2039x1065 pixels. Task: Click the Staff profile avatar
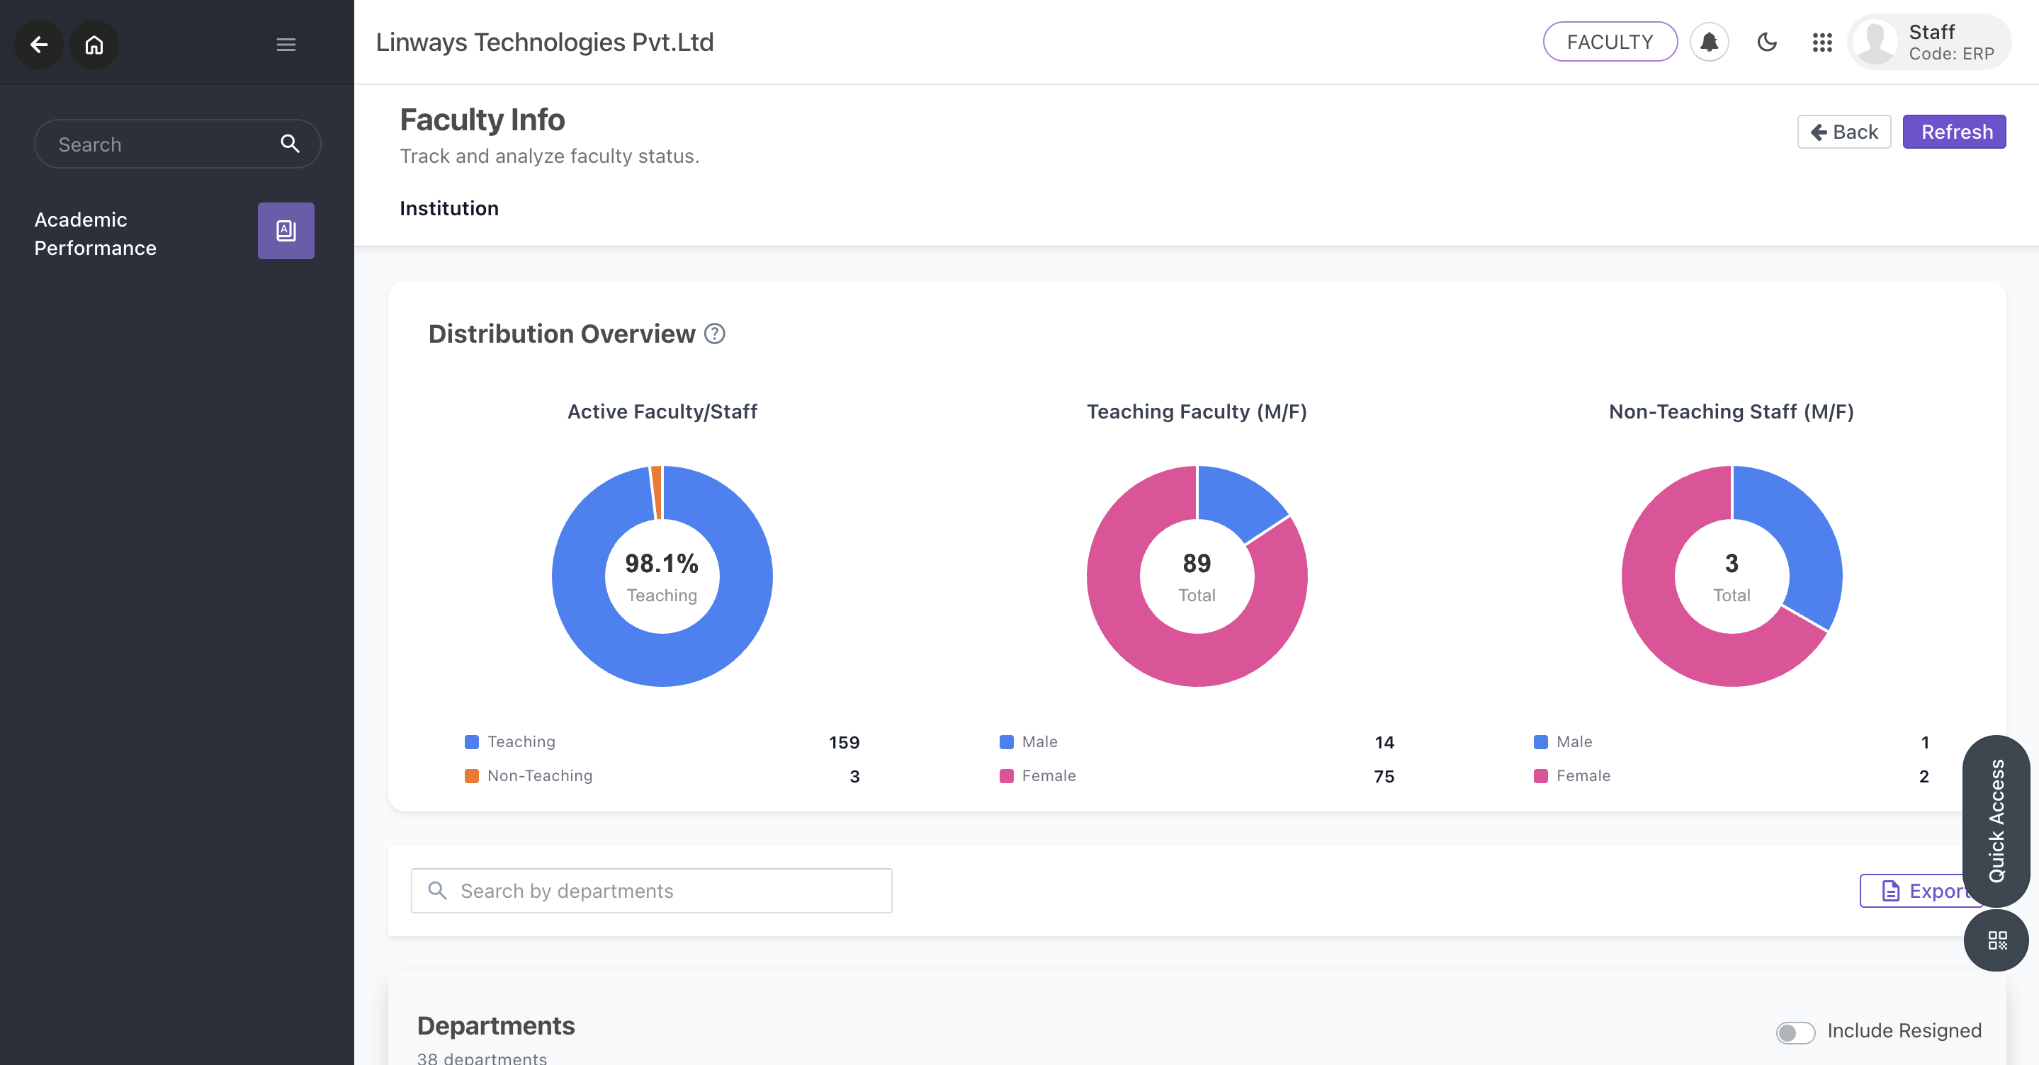[1875, 42]
